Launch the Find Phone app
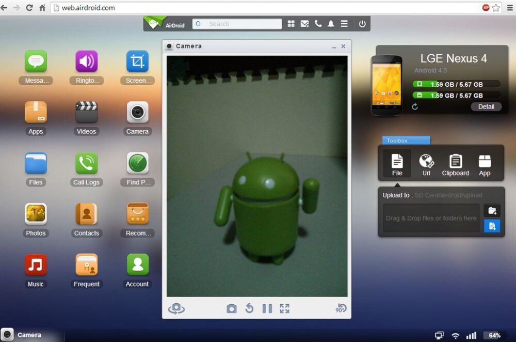The height and width of the screenshot is (342, 516). coord(137,164)
